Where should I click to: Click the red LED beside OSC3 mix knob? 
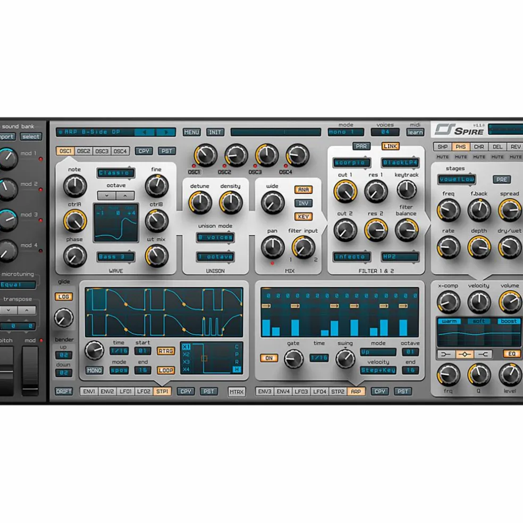pyautogui.click(x=255, y=166)
